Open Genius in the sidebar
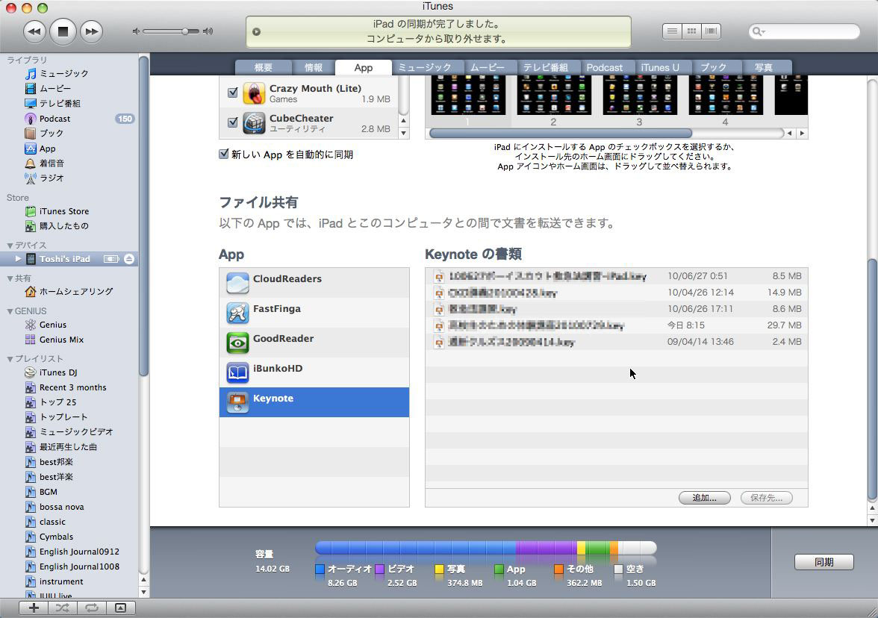878x618 pixels. coord(52,325)
